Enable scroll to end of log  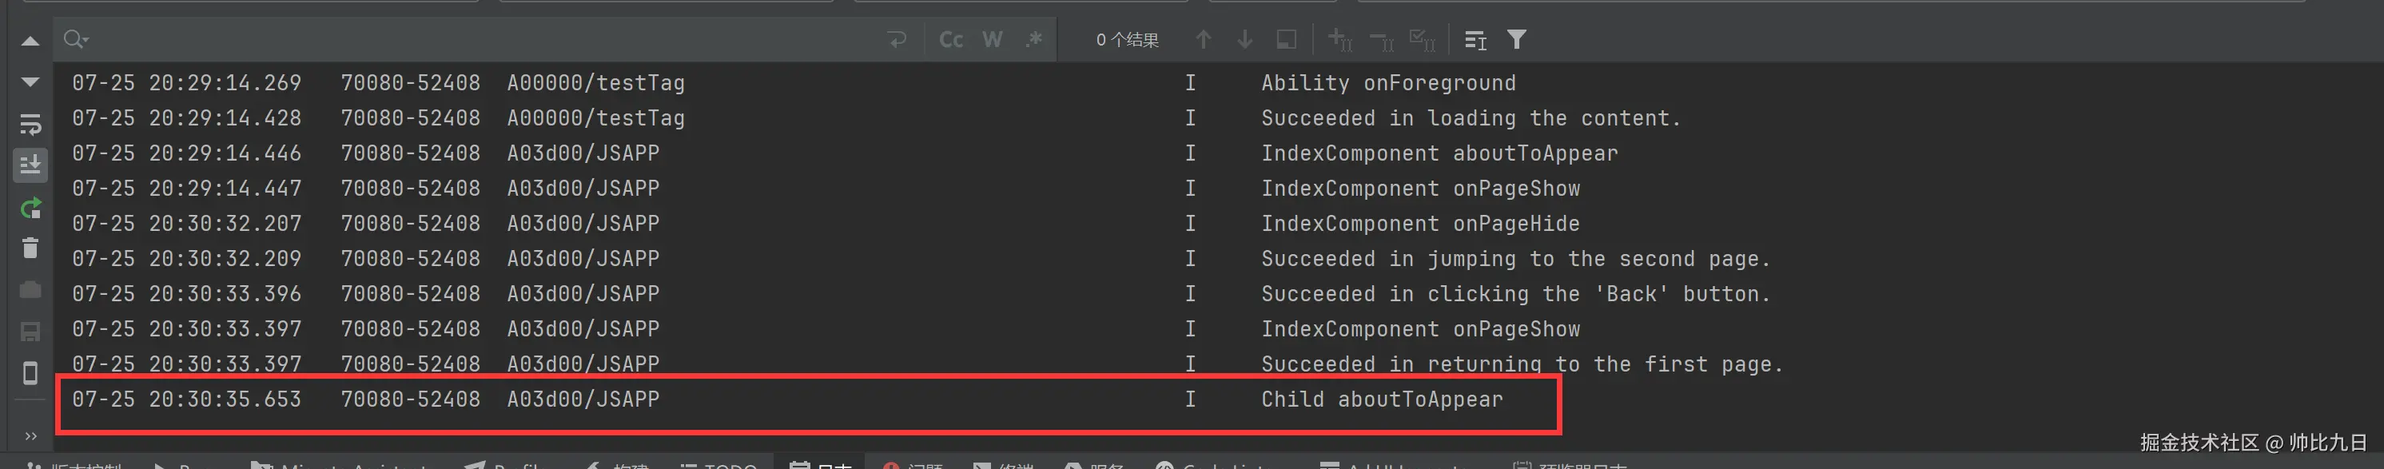pyautogui.click(x=30, y=165)
